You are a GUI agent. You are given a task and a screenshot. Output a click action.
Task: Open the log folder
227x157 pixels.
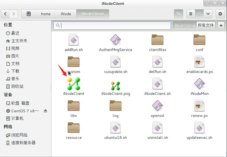click(x=116, y=105)
